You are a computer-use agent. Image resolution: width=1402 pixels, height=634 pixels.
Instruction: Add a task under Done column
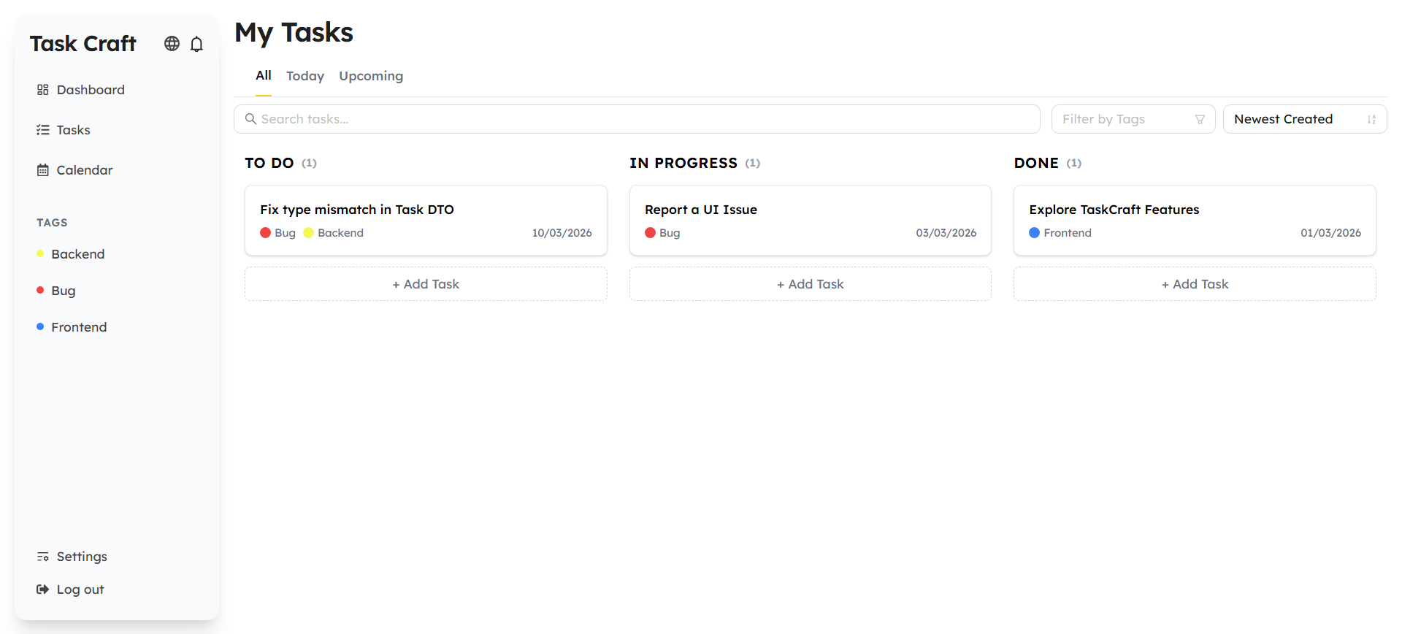[x=1195, y=284]
